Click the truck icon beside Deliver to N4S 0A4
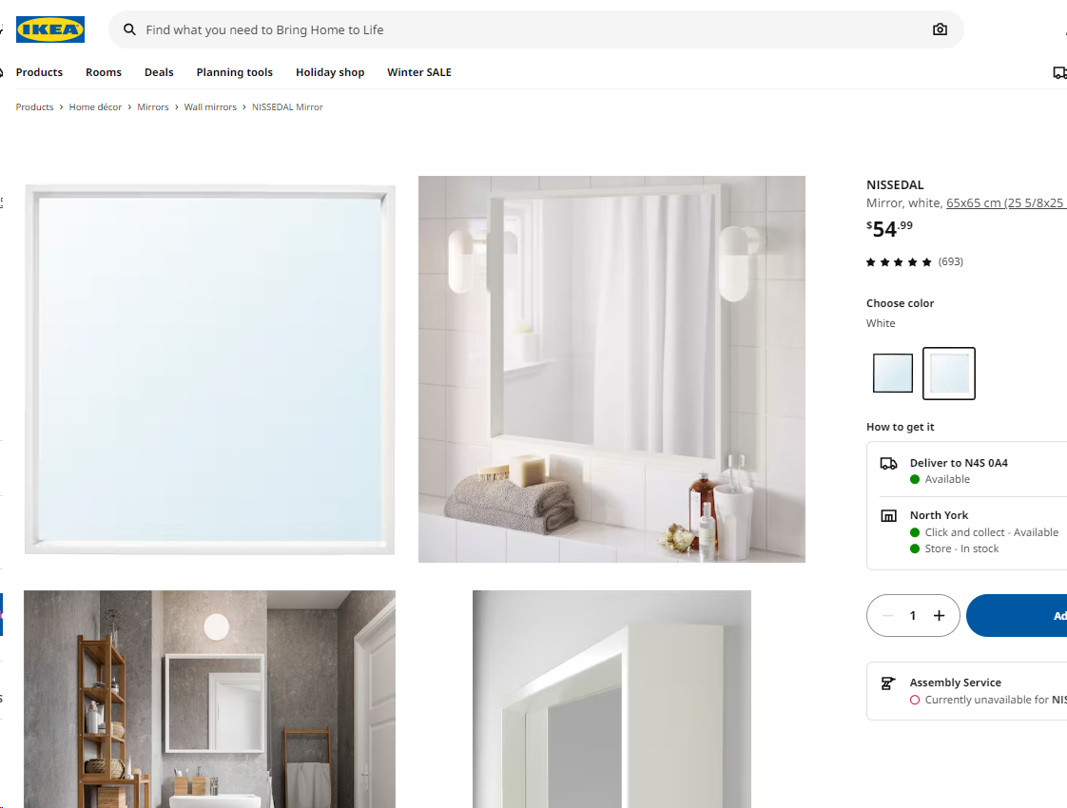Screen dimensions: 1067x808 [x=889, y=463]
